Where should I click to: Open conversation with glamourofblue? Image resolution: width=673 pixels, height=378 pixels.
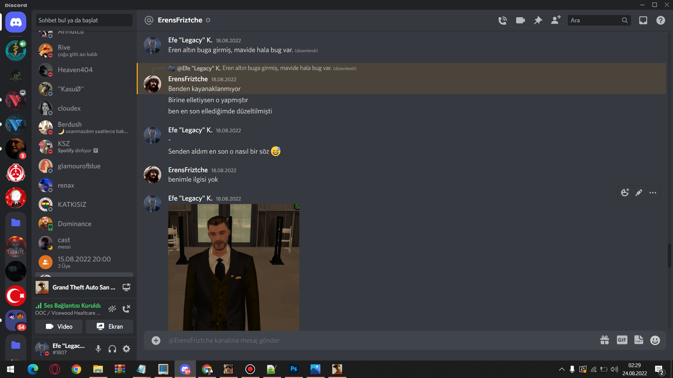point(84,166)
